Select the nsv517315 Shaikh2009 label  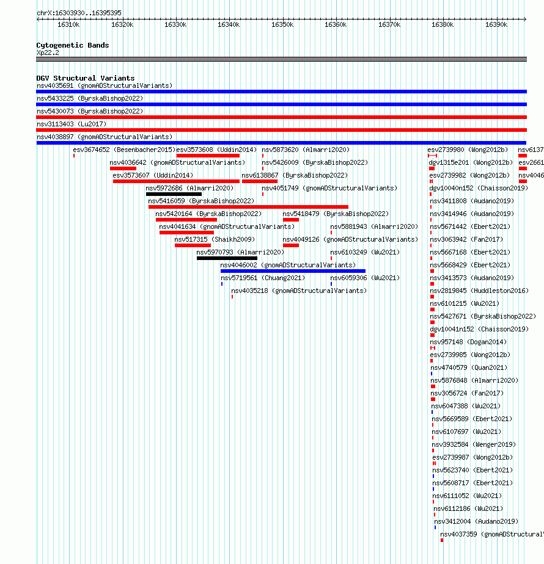215,239
